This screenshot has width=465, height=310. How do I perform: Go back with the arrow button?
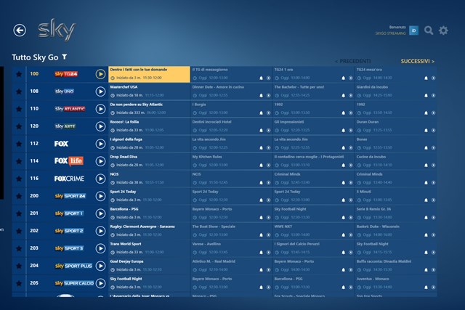coord(20,30)
